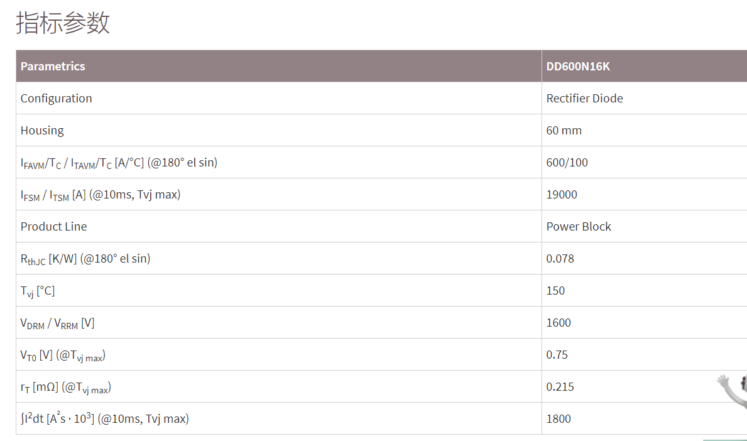Click the 指标参数 section heading
This screenshot has height=441, width=747.
pyautogui.click(x=63, y=23)
